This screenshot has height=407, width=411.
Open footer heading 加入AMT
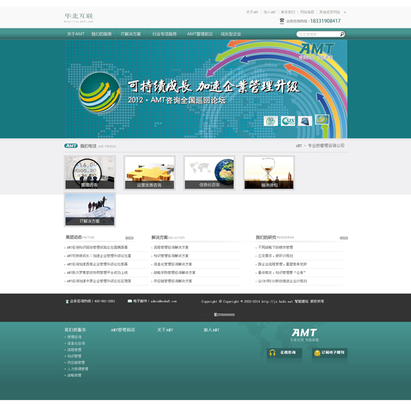coord(212,330)
